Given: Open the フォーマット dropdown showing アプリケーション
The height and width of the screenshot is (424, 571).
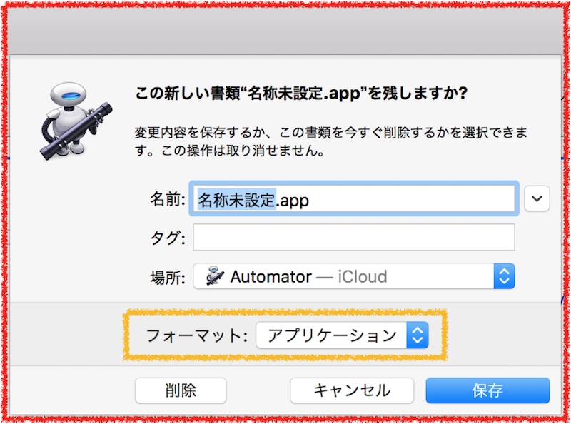Looking at the screenshot, I should (343, 335).
